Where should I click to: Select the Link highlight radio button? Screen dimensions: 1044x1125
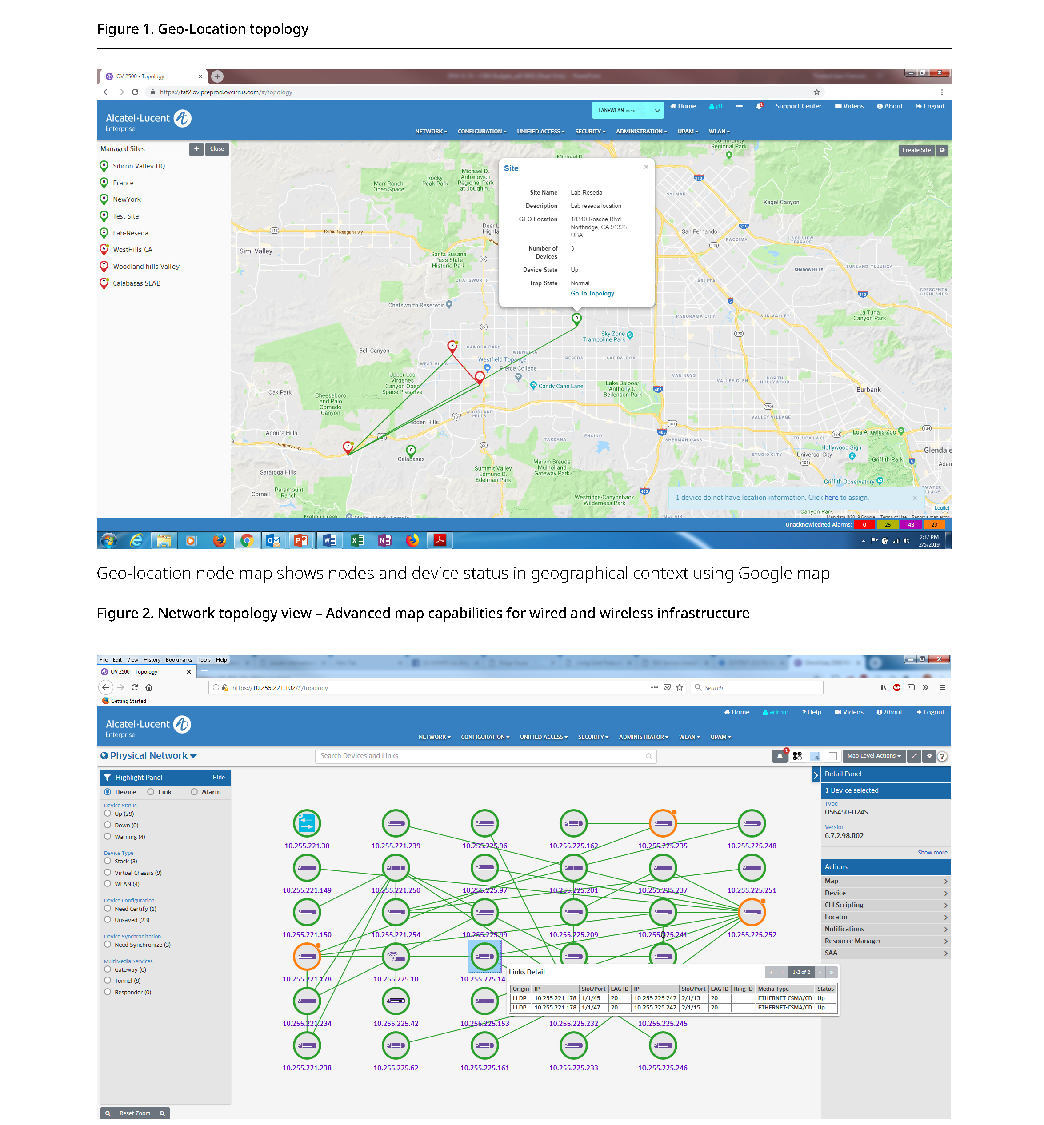click(x=151, y=792)
